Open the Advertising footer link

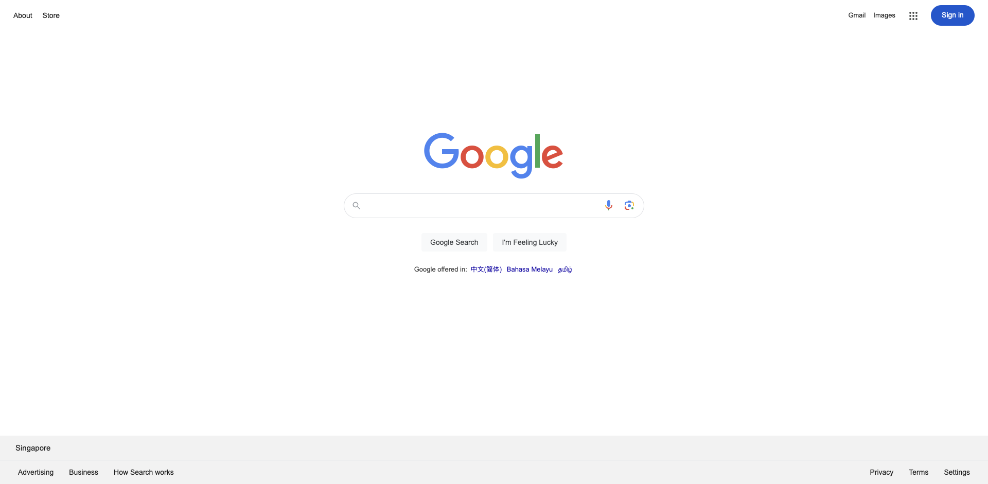[36, 472]
